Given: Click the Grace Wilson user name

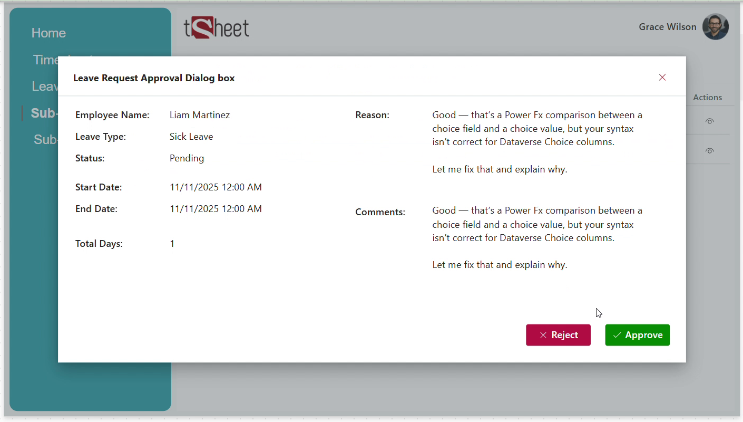Looking at the screenshot, I should [667, 27].
